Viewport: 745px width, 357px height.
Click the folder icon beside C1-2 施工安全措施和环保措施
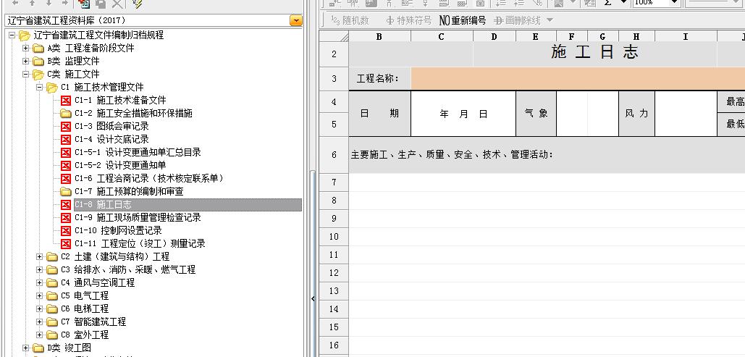(66, 113)
